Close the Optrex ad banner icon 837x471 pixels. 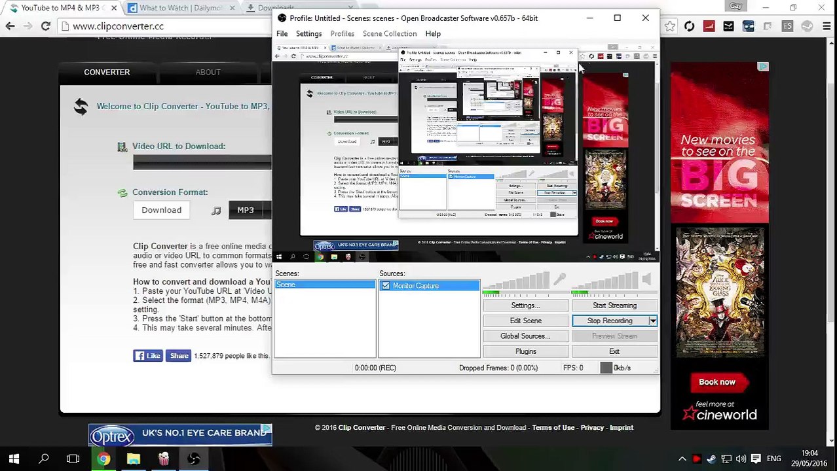(x=267, y=429)
